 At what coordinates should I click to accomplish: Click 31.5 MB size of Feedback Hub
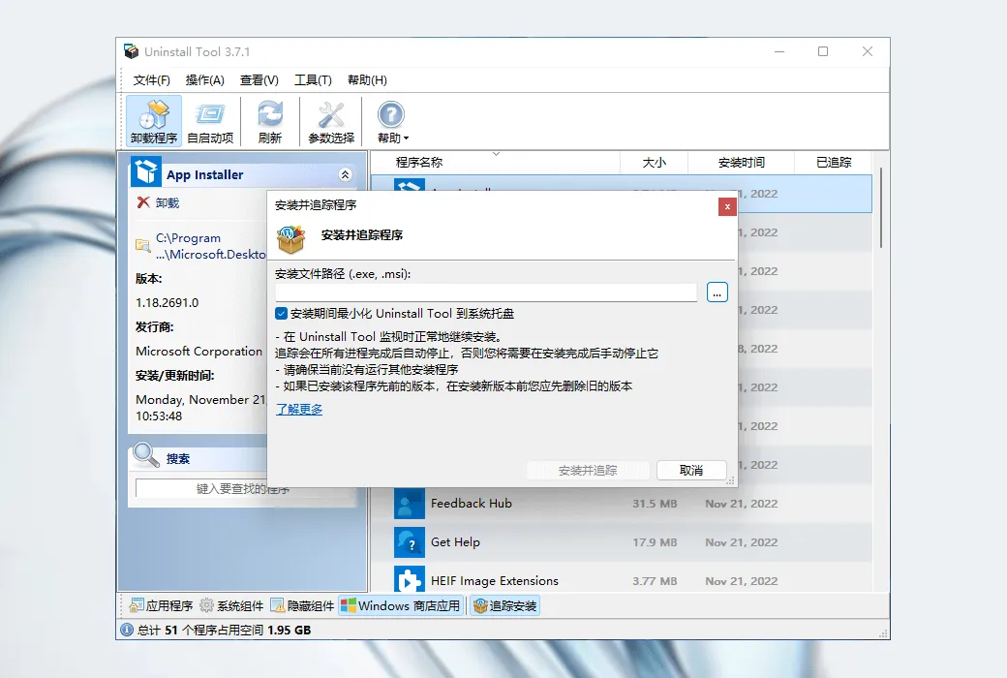(x=655, y=504)
